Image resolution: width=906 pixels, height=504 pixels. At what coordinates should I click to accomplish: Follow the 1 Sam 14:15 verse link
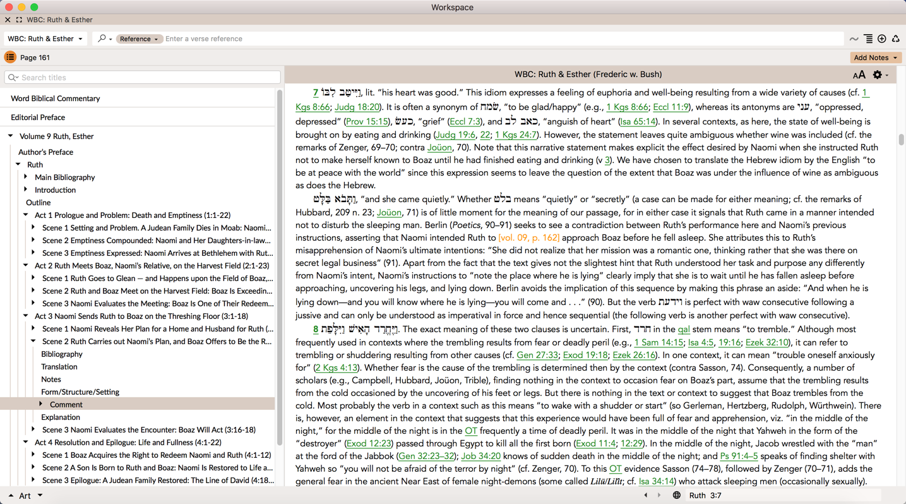pyautogui.click(x=659, y=342)
